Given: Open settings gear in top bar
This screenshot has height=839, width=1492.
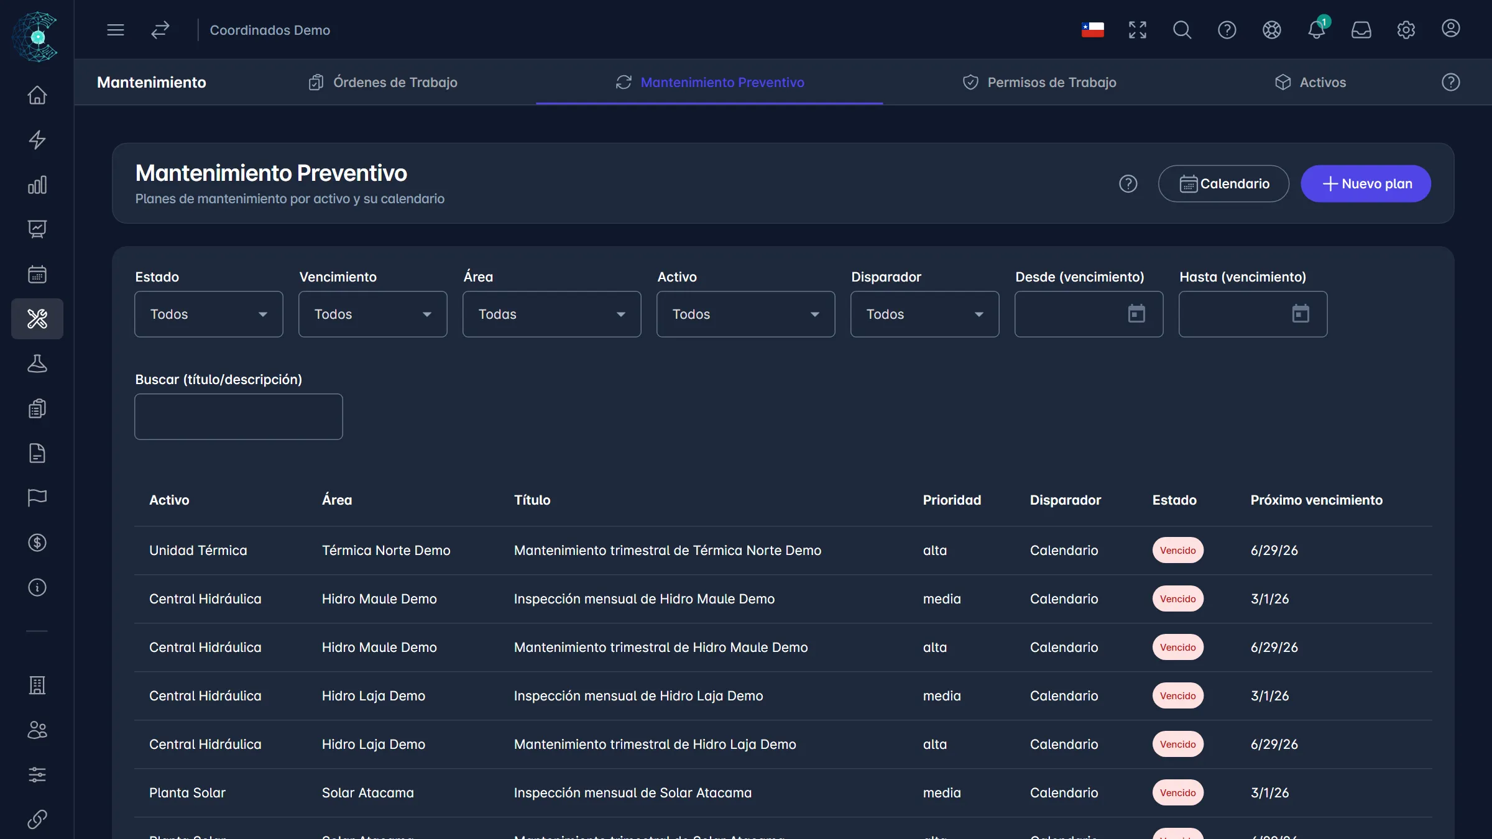Looking at the screenshot, I should [1406, 30].
